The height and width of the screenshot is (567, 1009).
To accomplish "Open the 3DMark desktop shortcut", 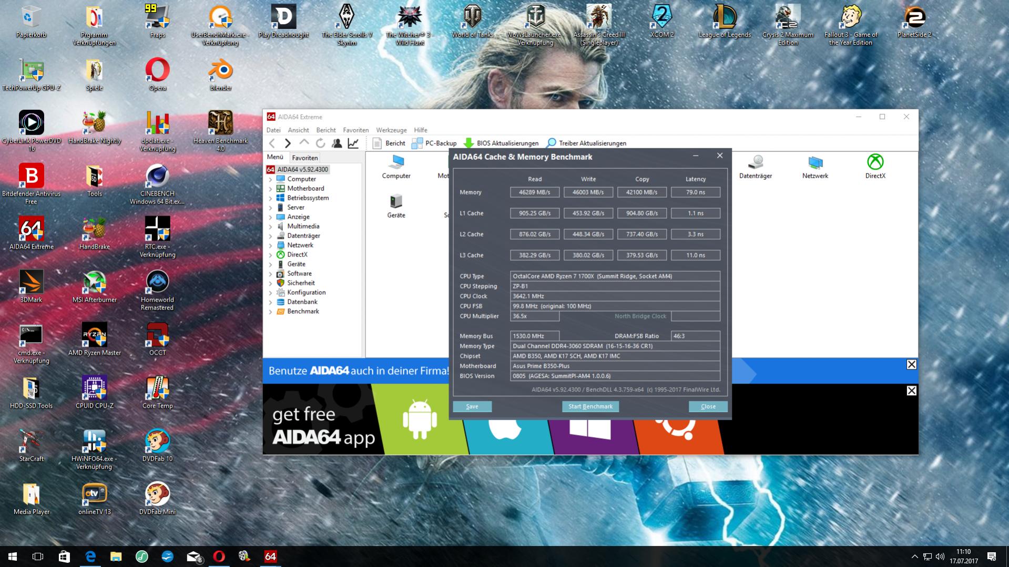I will [32, 286].
